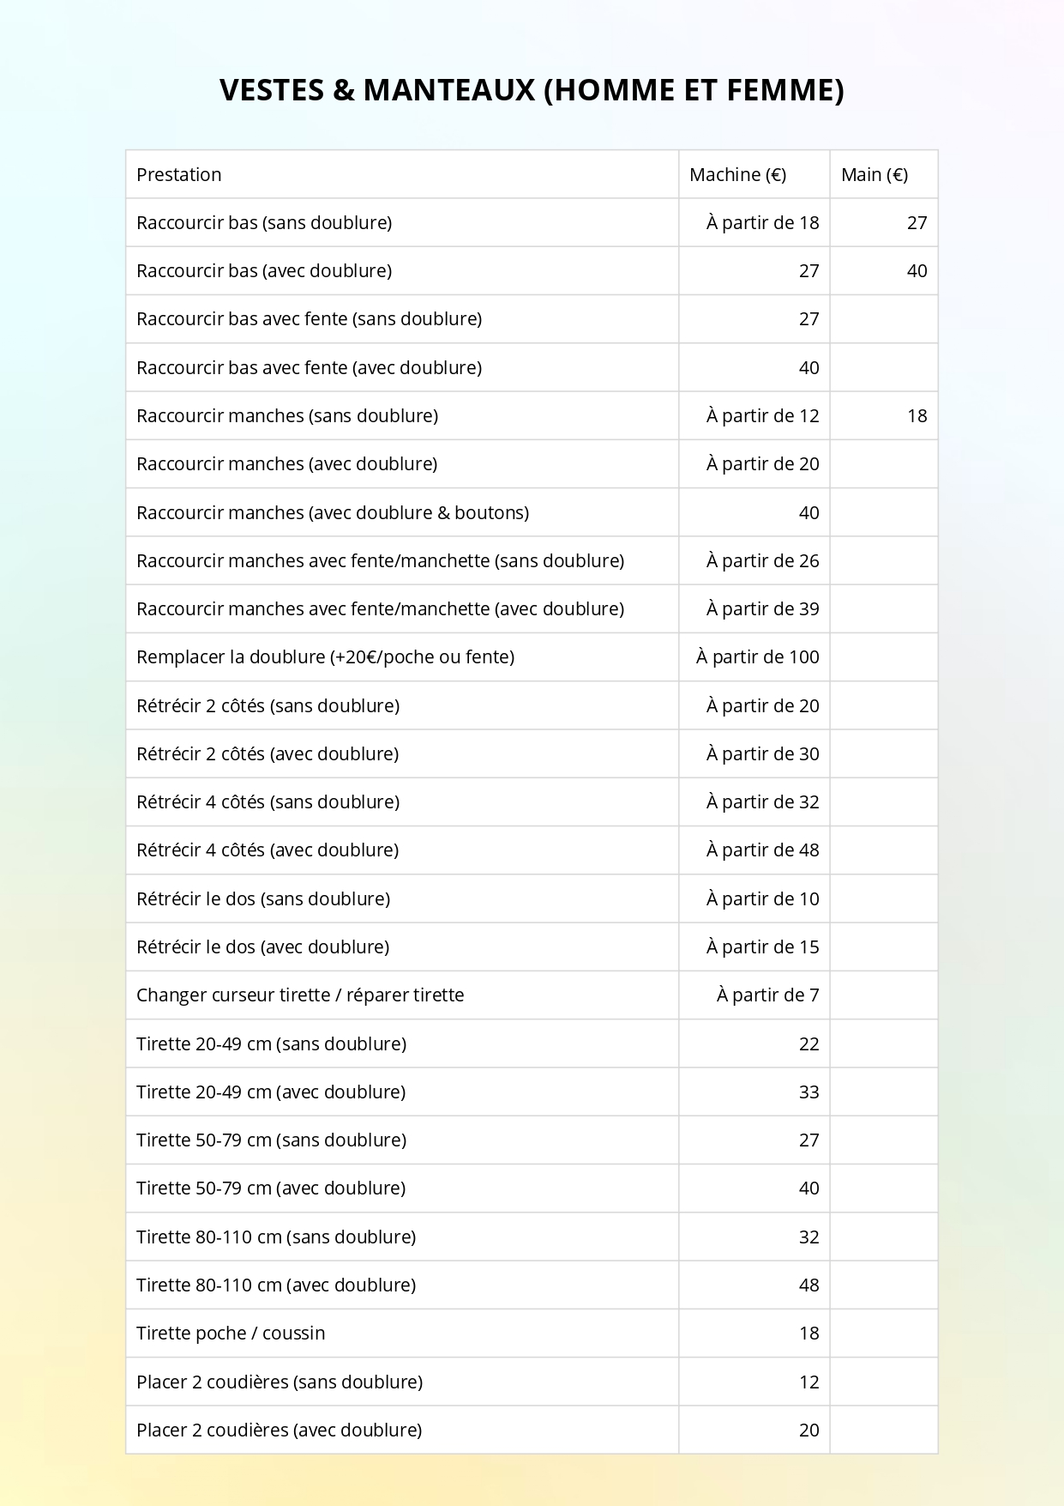Click Remplacer la doublure (+20€/poche ou fente)
Viewport: 1064px width, 1506px height.
point(325,656)
